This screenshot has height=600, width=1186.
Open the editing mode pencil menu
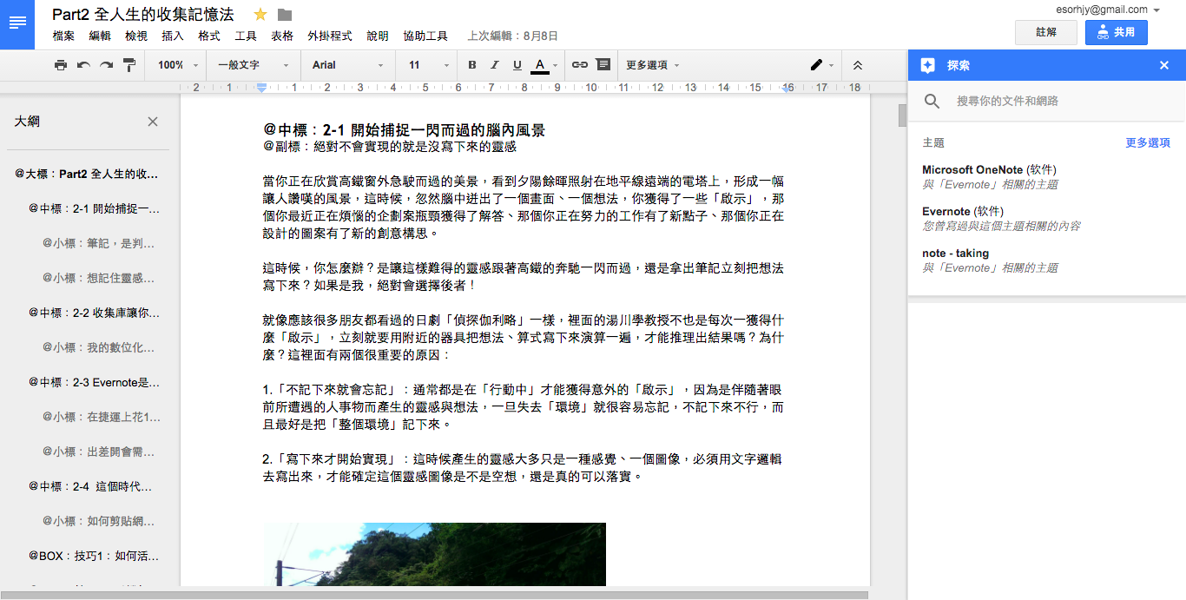tap(821, 65)
